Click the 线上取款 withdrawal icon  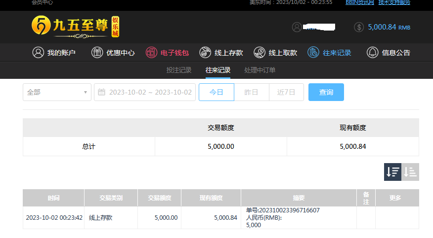(x=260, y=52)
